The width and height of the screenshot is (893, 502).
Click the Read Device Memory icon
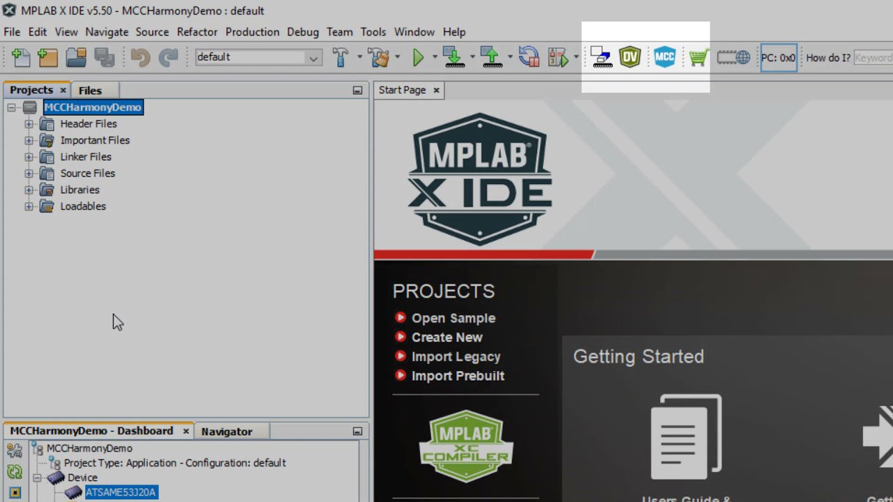pos(492,57)
